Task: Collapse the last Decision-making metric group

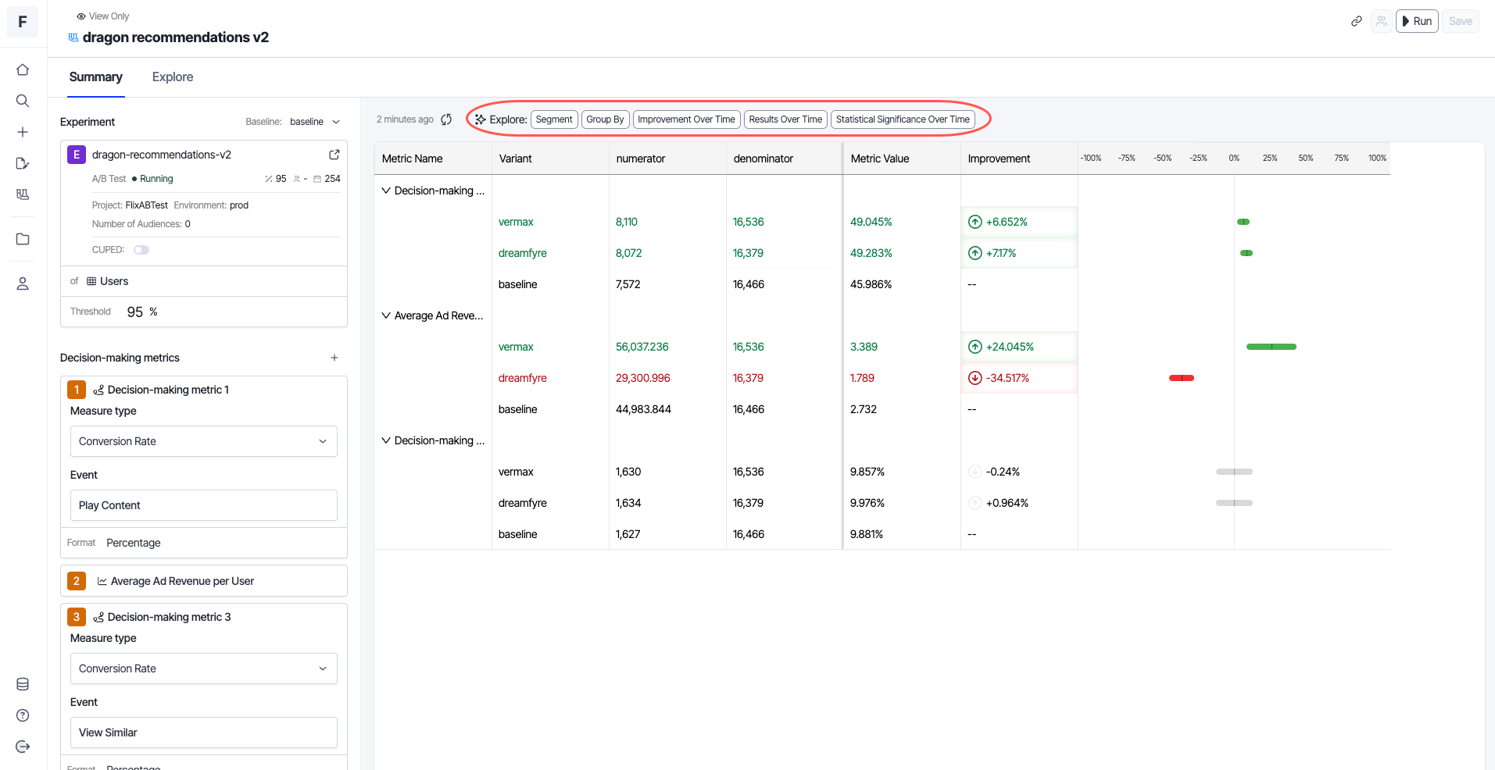Action: point(386,440)
